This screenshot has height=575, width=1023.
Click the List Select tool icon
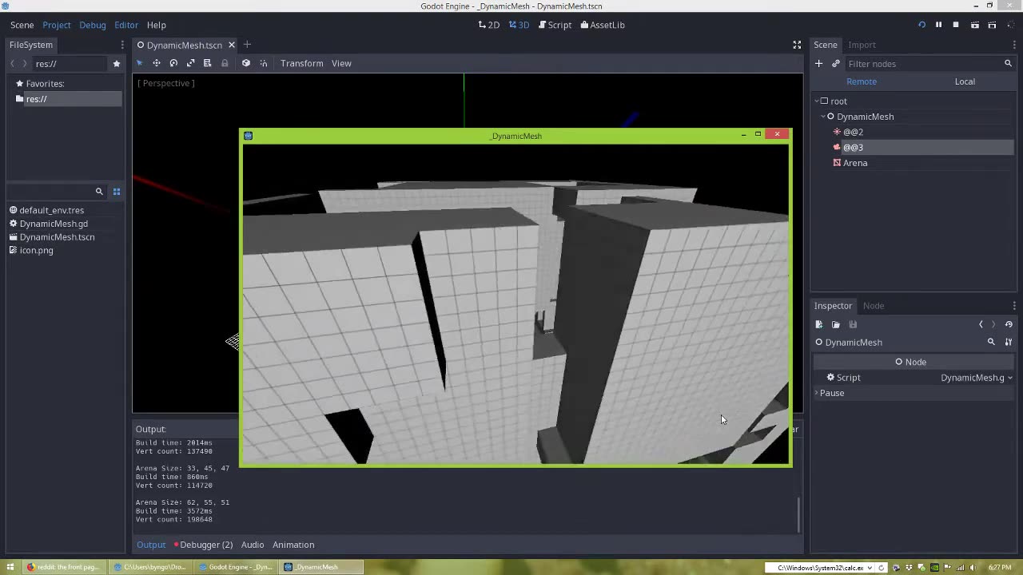click(x=207, y=63)
